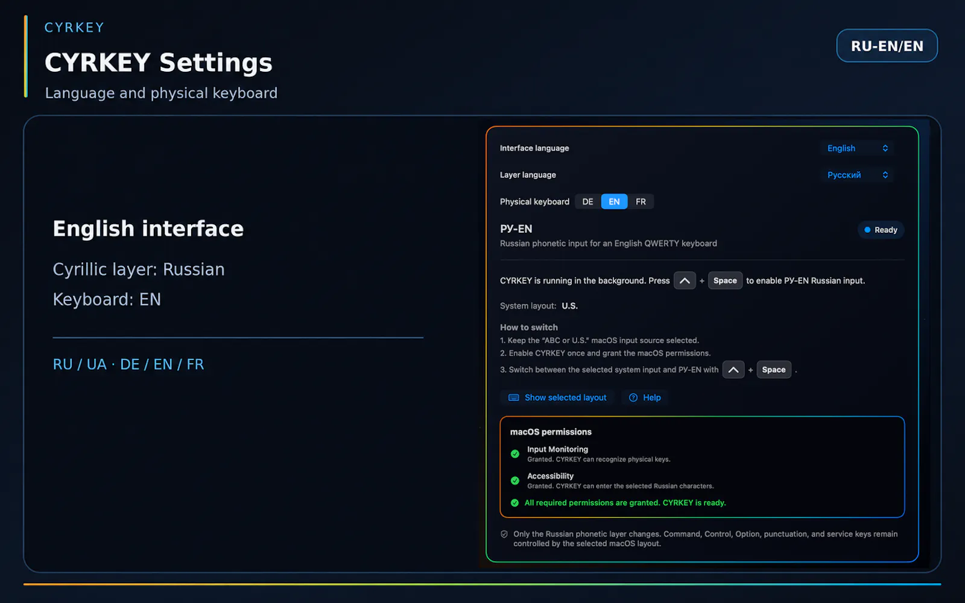The height and width of the screenshot is (603, 965).
Task: Click the Show selected layout button
Action: 557,397
